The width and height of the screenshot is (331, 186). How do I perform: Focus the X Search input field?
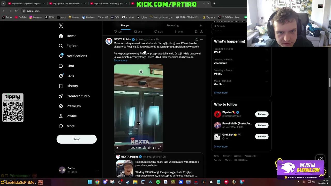230,26
